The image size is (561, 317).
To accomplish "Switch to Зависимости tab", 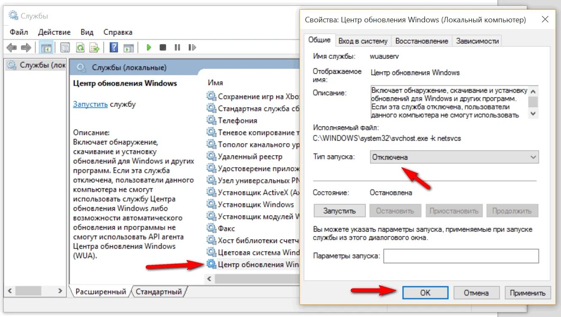I will 477,41.
